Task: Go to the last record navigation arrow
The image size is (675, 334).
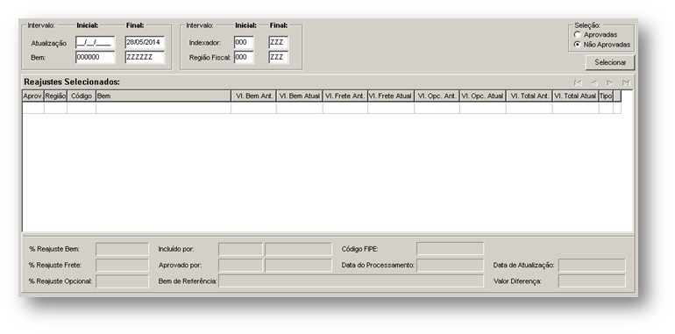Action: click(626, 82)
